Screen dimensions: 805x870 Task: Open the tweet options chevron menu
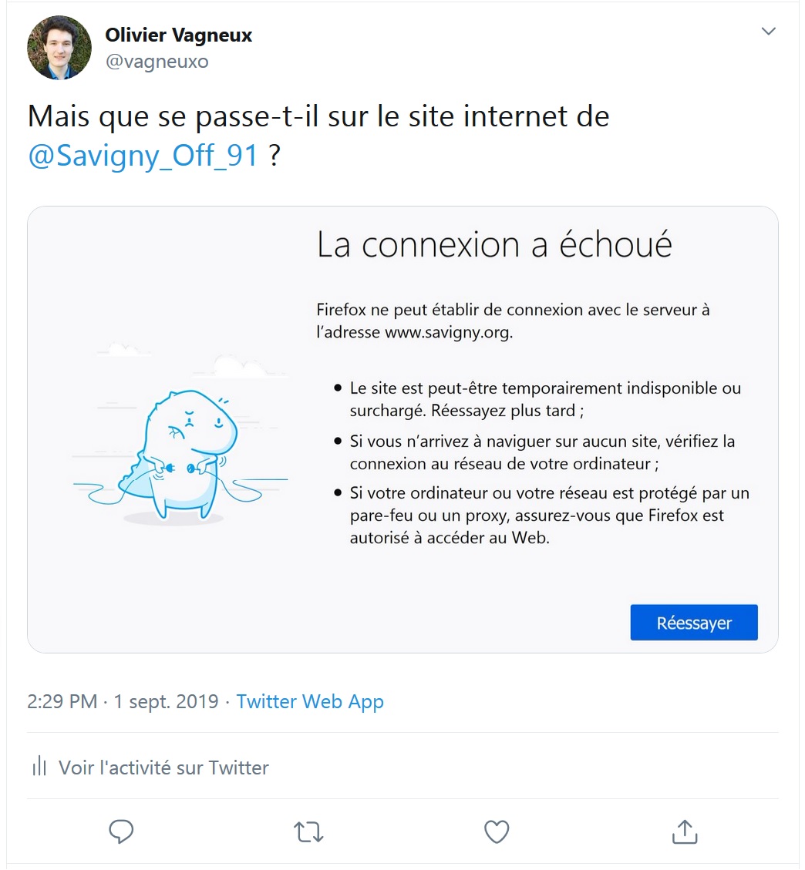tap(768, 32)
